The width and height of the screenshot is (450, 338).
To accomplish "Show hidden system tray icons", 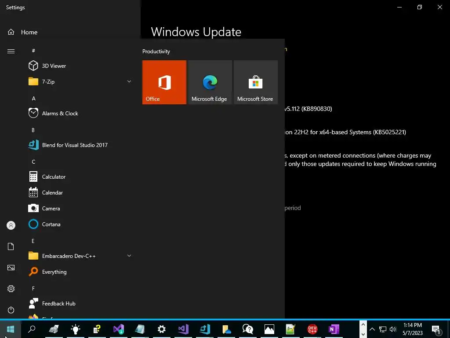I will (x=372, y=329).
